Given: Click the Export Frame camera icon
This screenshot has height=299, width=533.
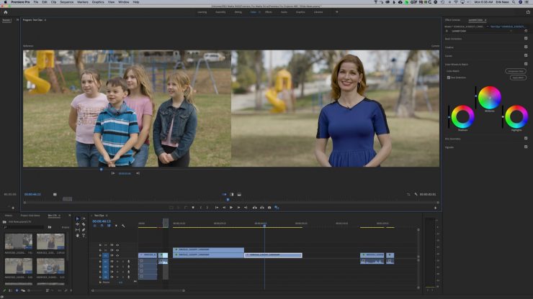Looking at the screenshot, I should tap(269, 208).
